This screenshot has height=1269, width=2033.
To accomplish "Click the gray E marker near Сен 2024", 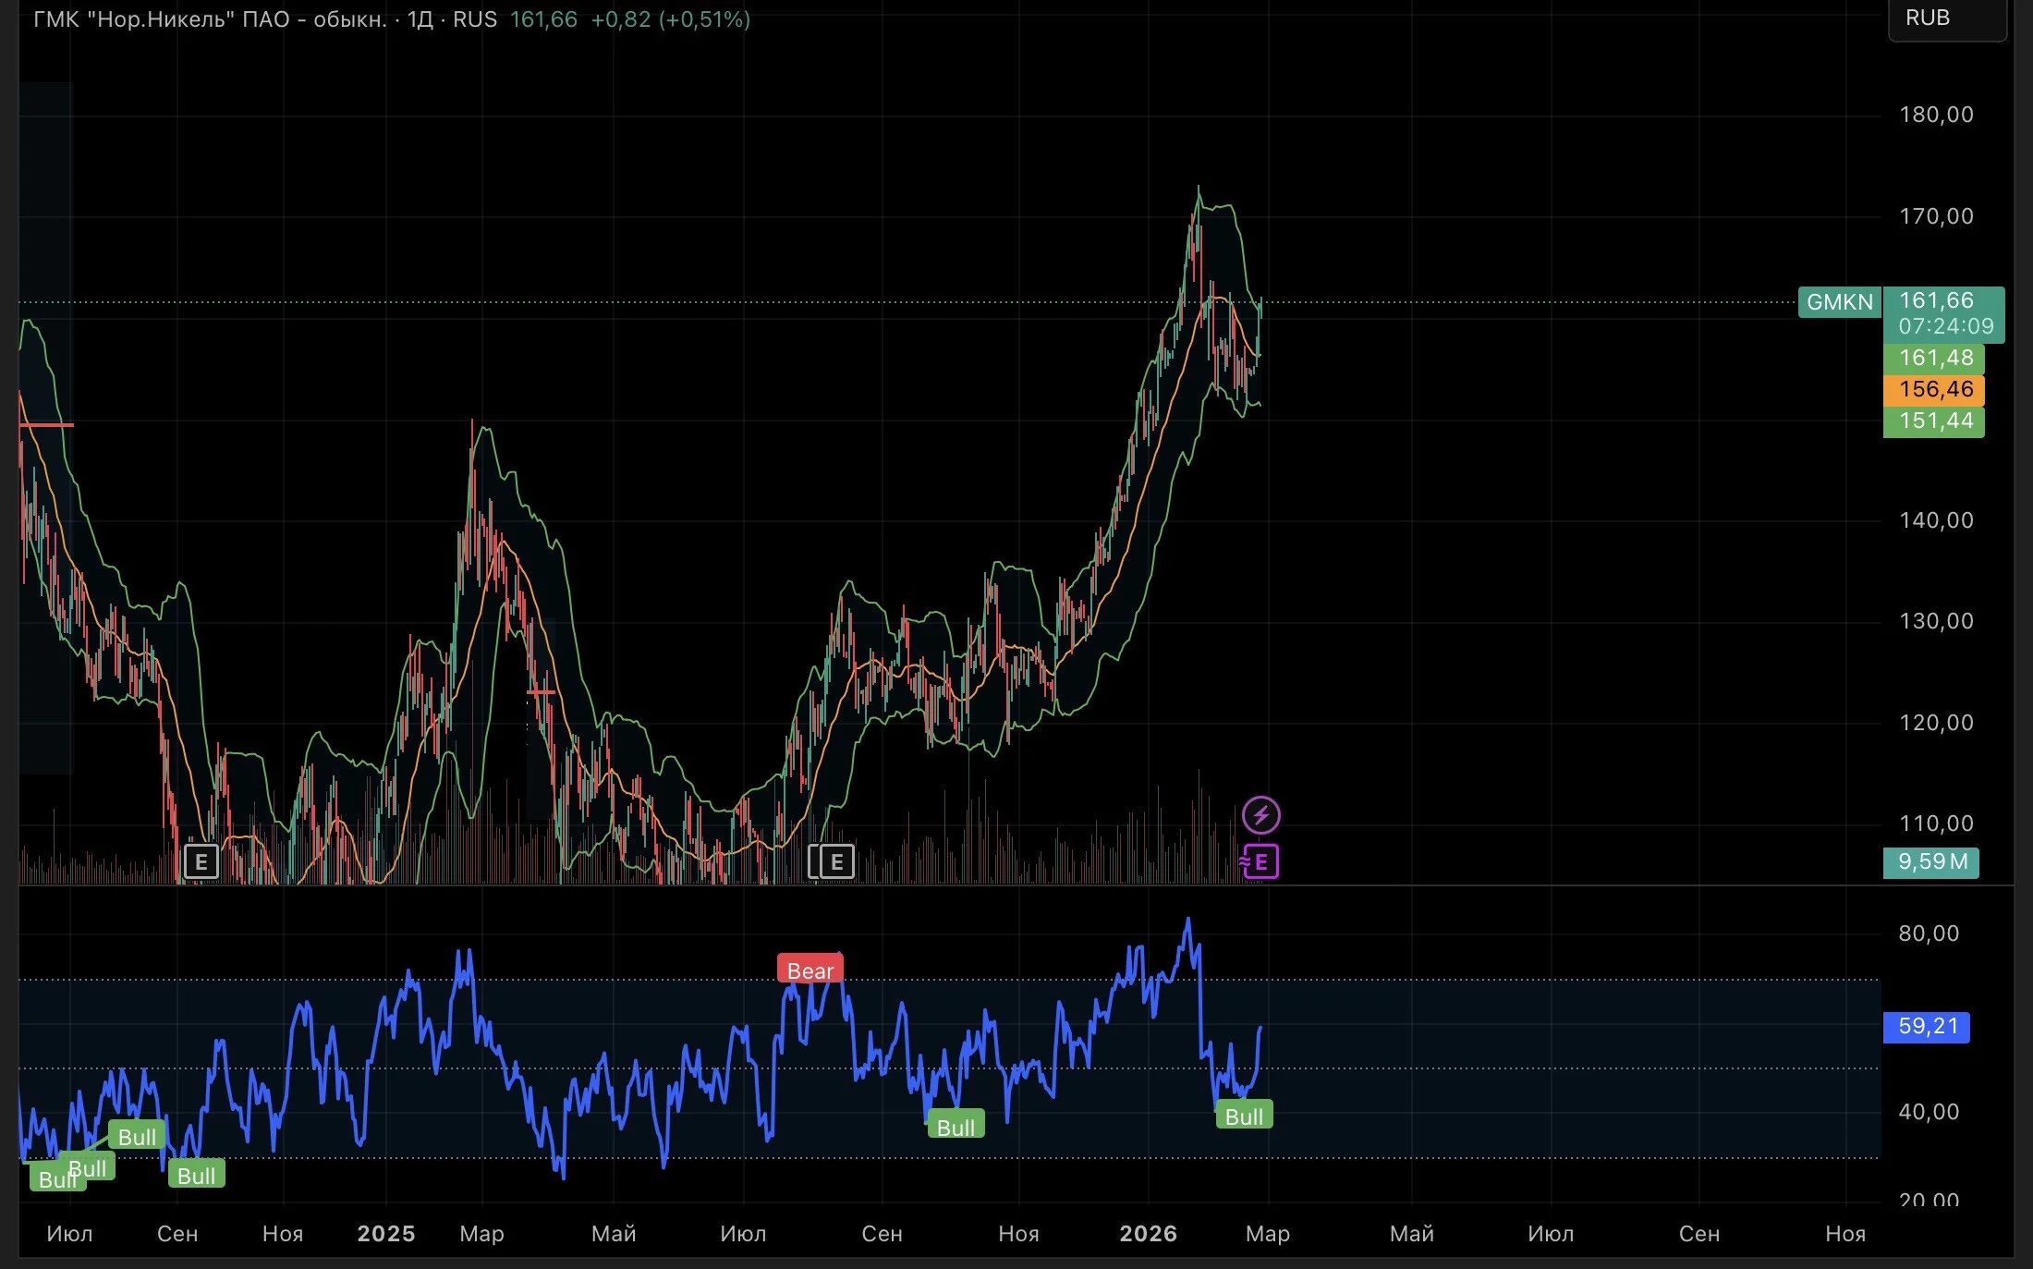I will tap(201, 862).
